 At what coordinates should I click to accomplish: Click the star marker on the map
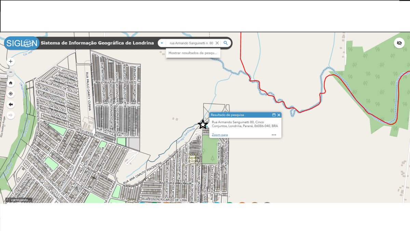(203, 124)
